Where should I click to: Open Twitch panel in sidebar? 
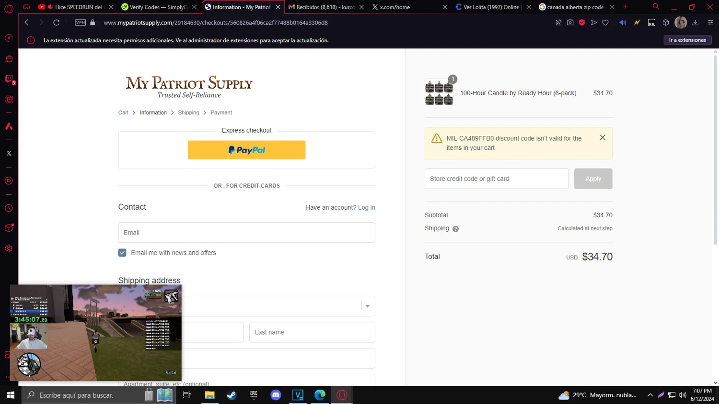pos(9,79)
